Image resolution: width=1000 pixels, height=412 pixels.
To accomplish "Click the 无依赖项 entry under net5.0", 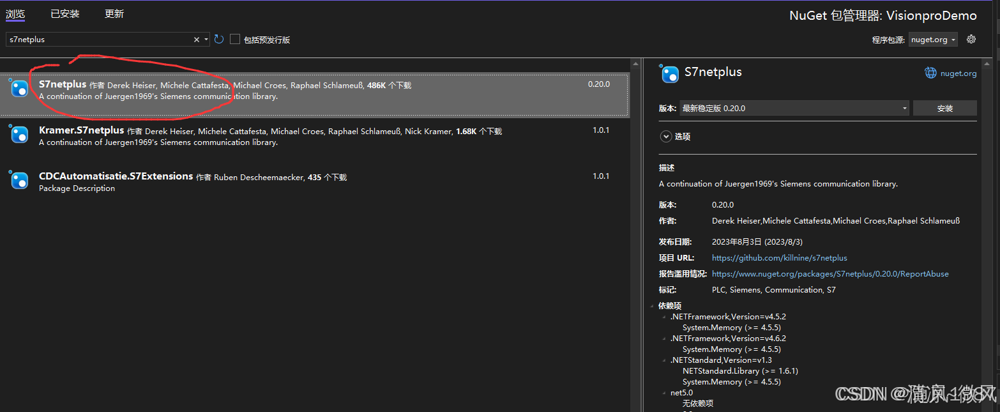I will (x=698, y=404).
